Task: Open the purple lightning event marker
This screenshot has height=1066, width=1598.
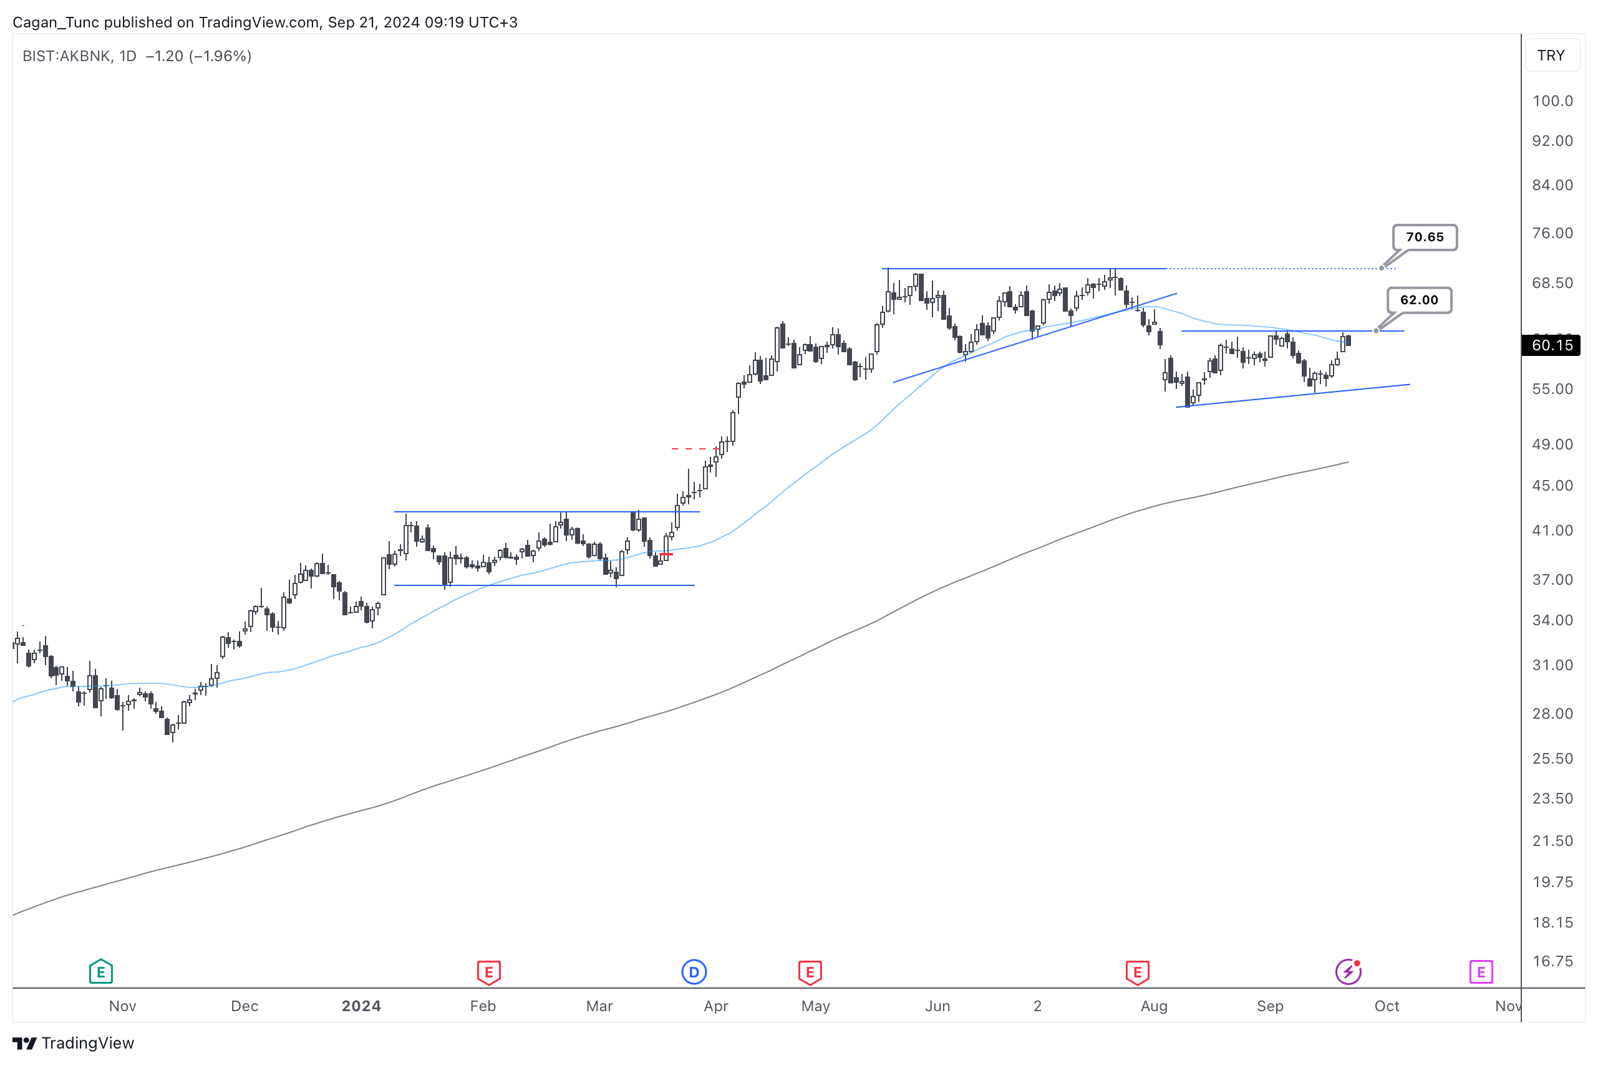Action: click(x=1348, y=971)
